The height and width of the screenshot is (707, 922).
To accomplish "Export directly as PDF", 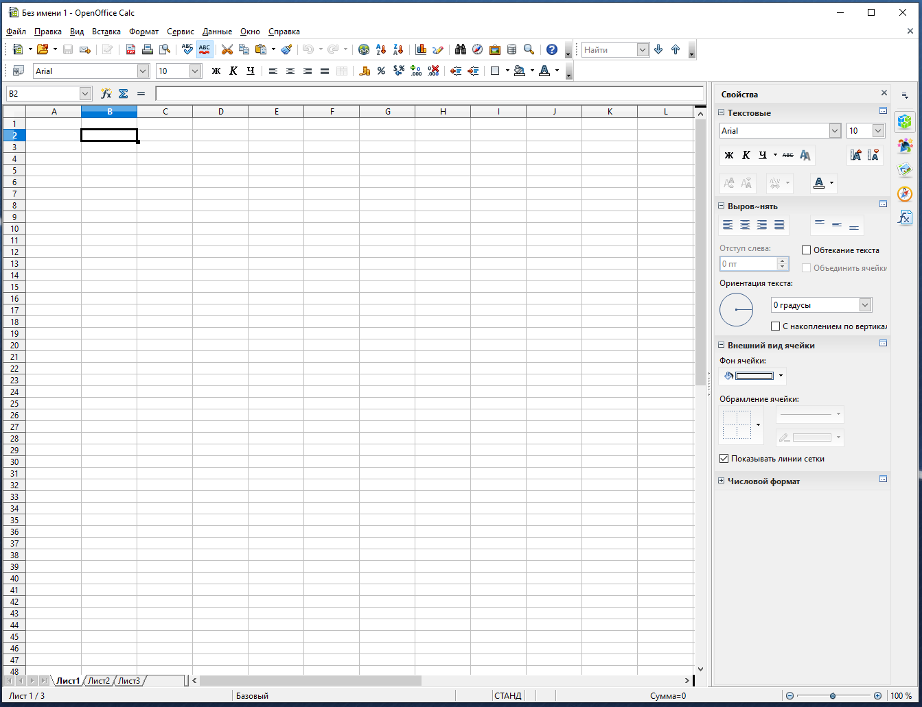I will pos(130,49).
